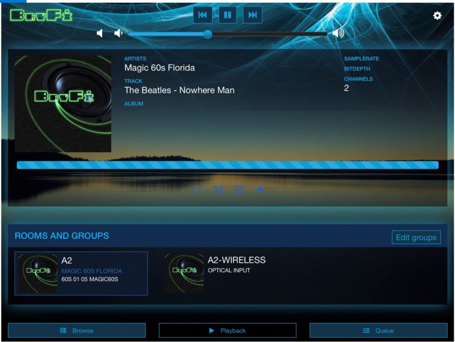Viewport: 455px width, 342px height.
Task: Mark the track as favorite with heart icon
Action: click(196, 190)
